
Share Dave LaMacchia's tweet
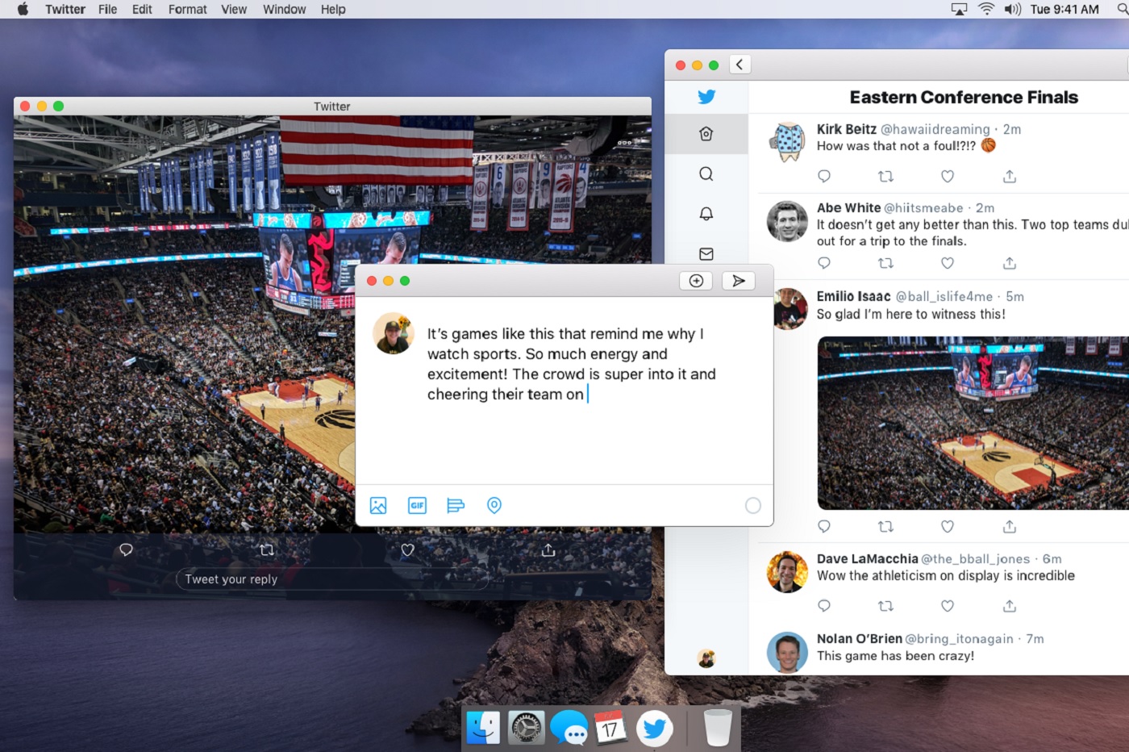click(1010, 606)
